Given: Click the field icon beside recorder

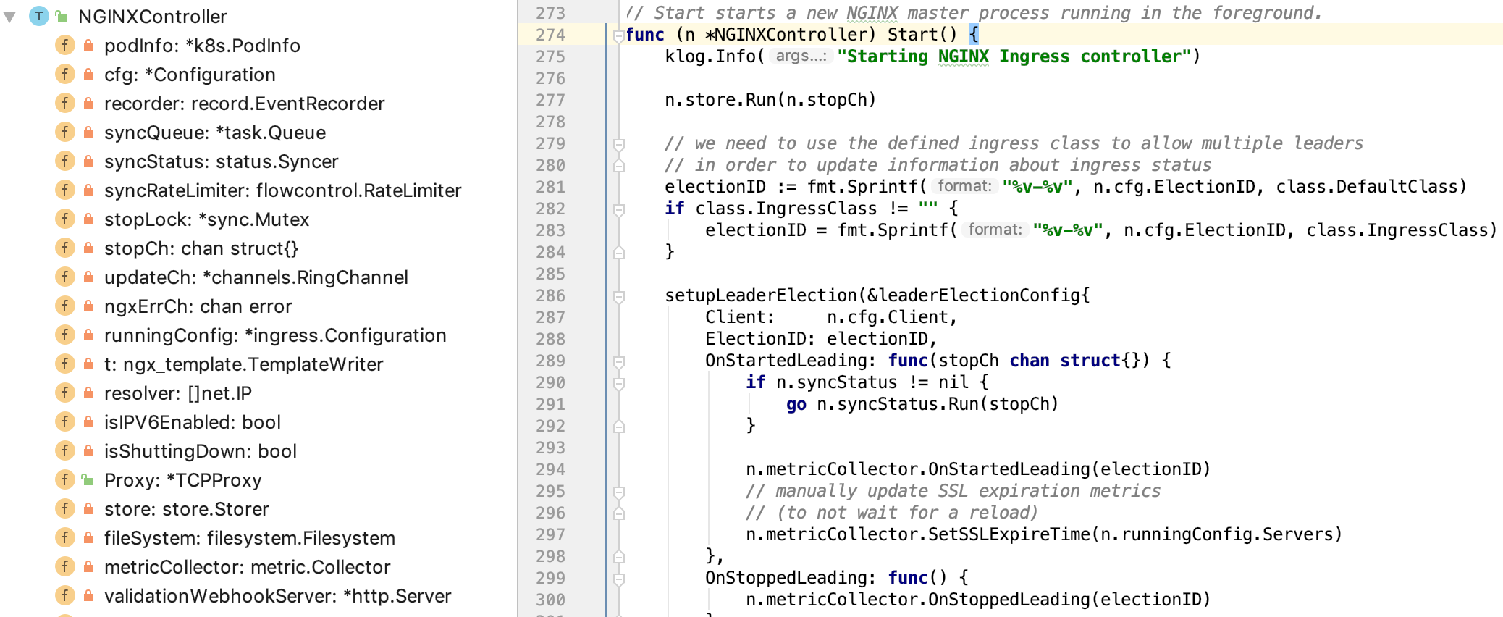Looking at the screenshot, I should (x=65, y=104).
